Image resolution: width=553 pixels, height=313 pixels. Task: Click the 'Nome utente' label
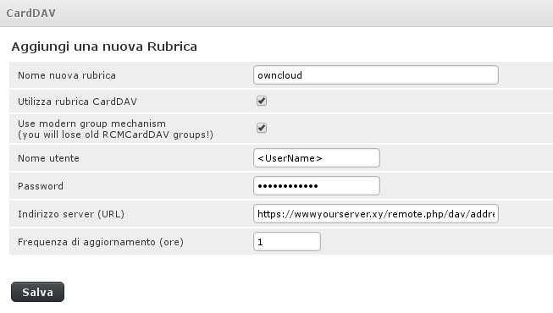[48, 158]
